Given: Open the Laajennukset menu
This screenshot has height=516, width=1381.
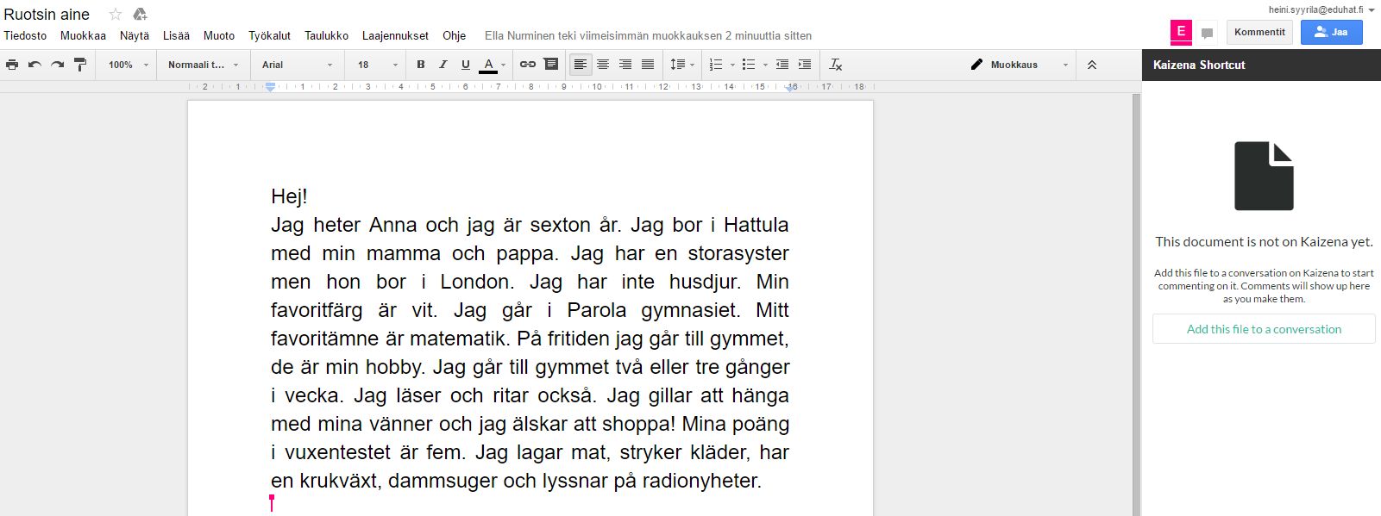Looking at the screenshot, I should 395,35.
